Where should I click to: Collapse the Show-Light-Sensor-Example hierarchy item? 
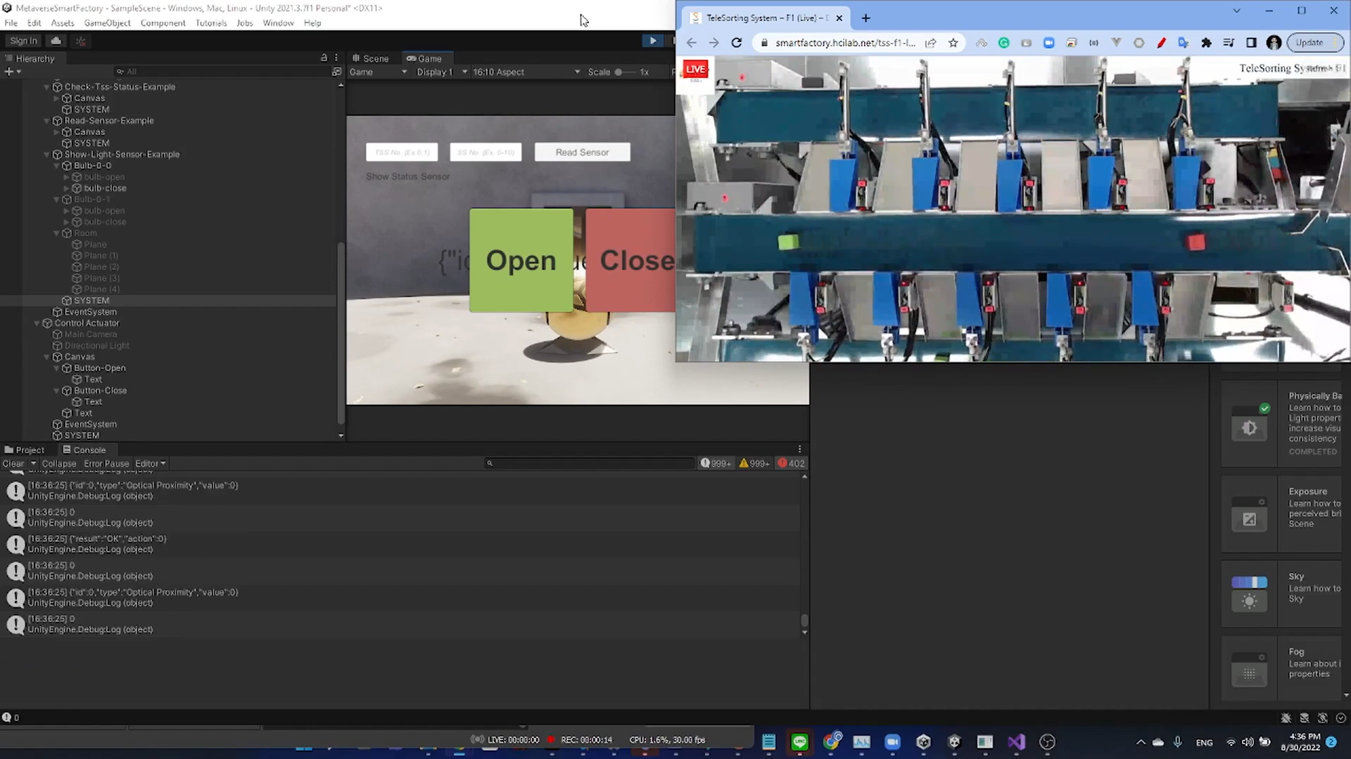46,154
